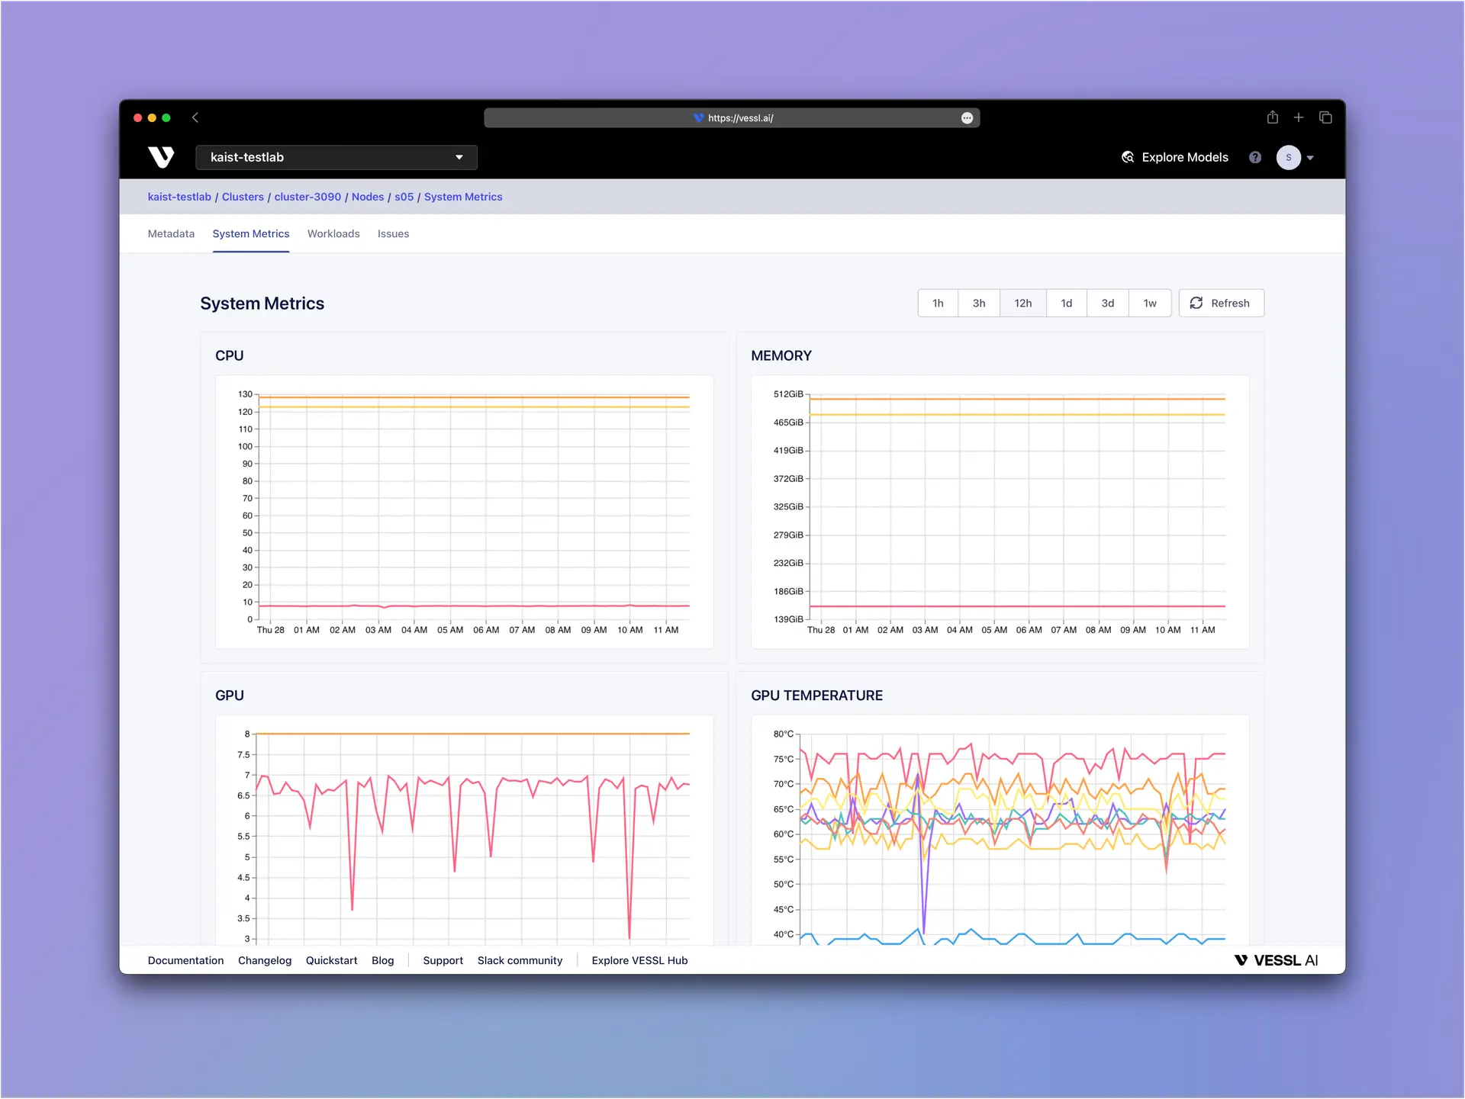
Task: Select the 1h time range
Action: point(938,304)
